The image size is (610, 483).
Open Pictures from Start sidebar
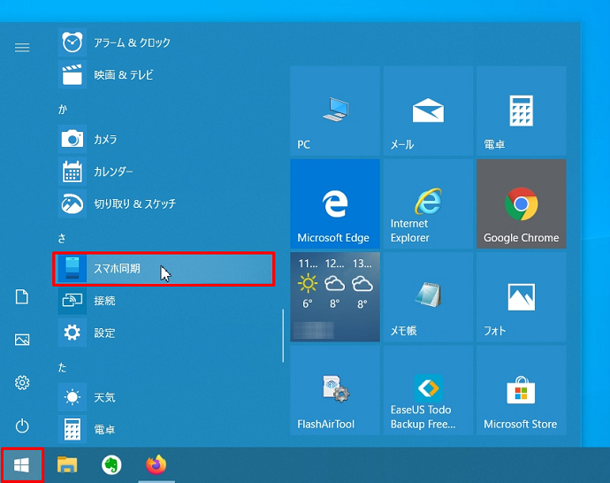pos(22,340)
